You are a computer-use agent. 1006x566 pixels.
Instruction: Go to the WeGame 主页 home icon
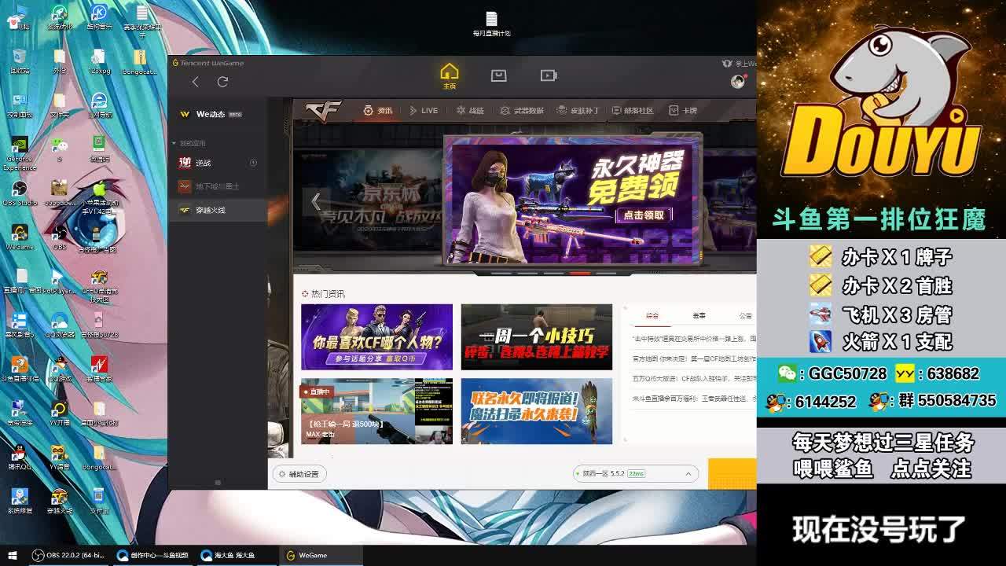pyautogui.click(x=449, y=75)
